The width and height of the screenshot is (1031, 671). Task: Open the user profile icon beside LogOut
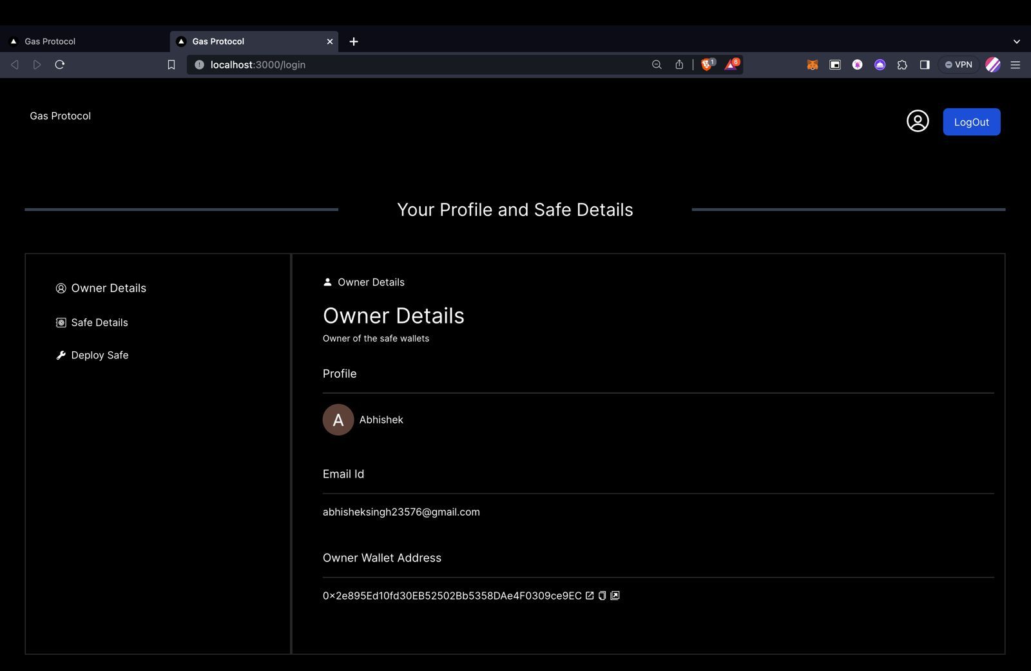tap(918, 121)
